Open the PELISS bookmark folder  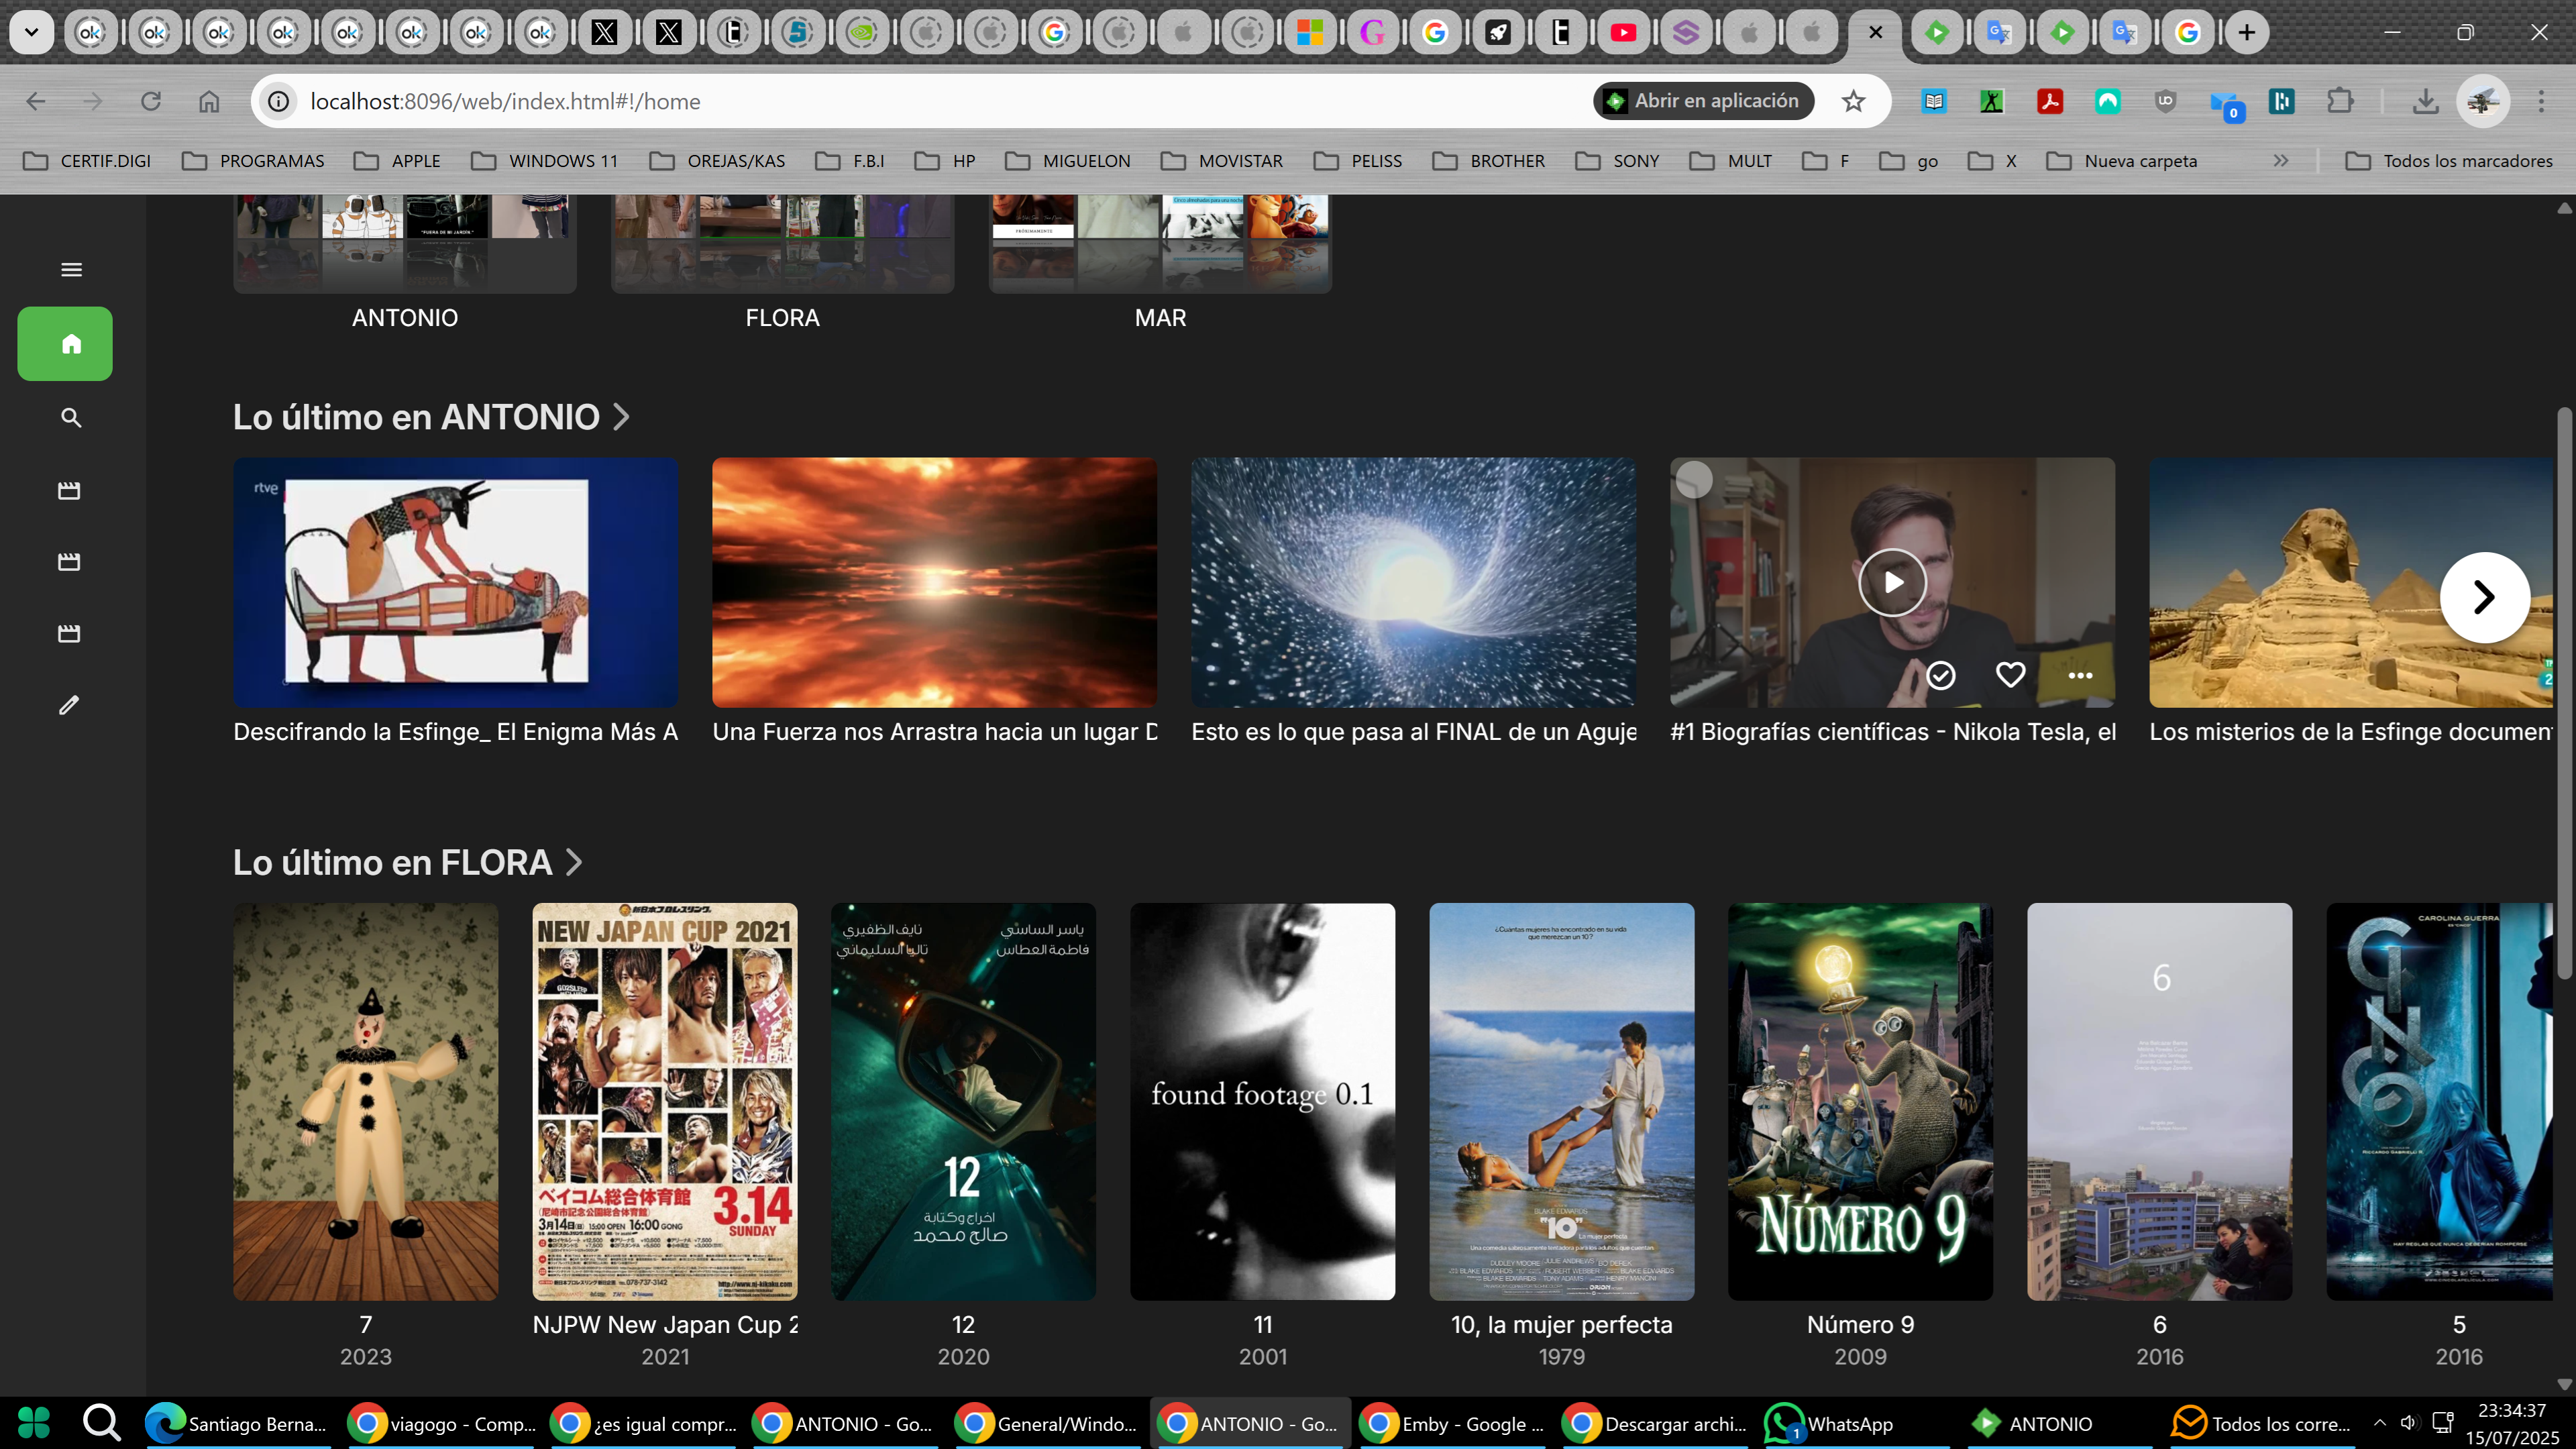[x=1358, y=160]
